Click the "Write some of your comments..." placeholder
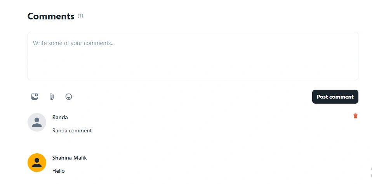372x184 pixels. (x=73, y=43)
